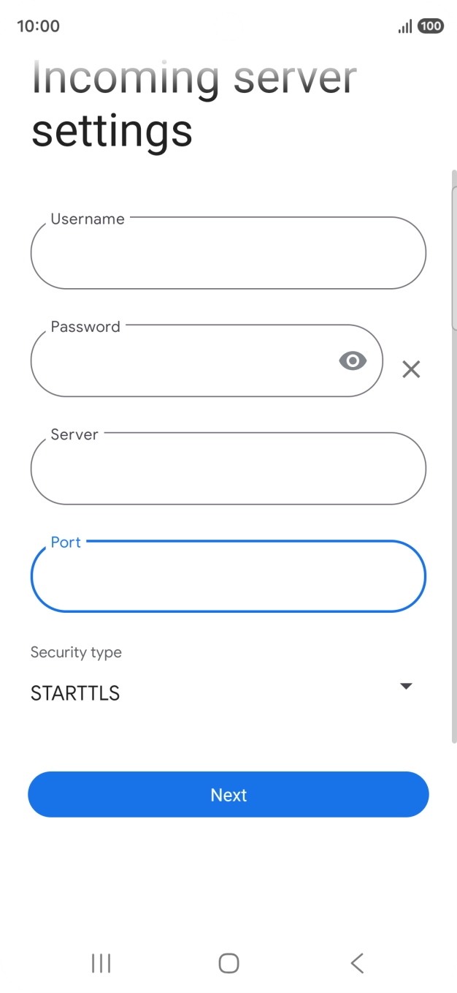Tap the battery level indicator
The height and width of the screenshot is (993, 457).
coord(429,26)
